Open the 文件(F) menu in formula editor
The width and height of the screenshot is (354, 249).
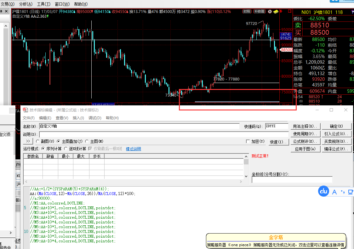tap(29, 118)
